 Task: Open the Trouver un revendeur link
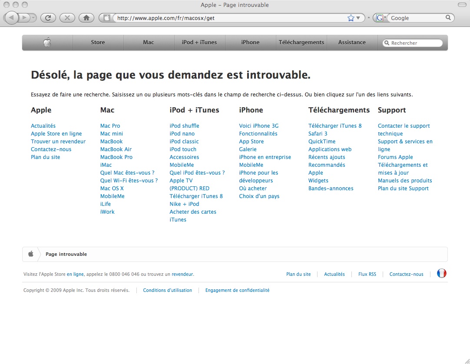(58, 142)
